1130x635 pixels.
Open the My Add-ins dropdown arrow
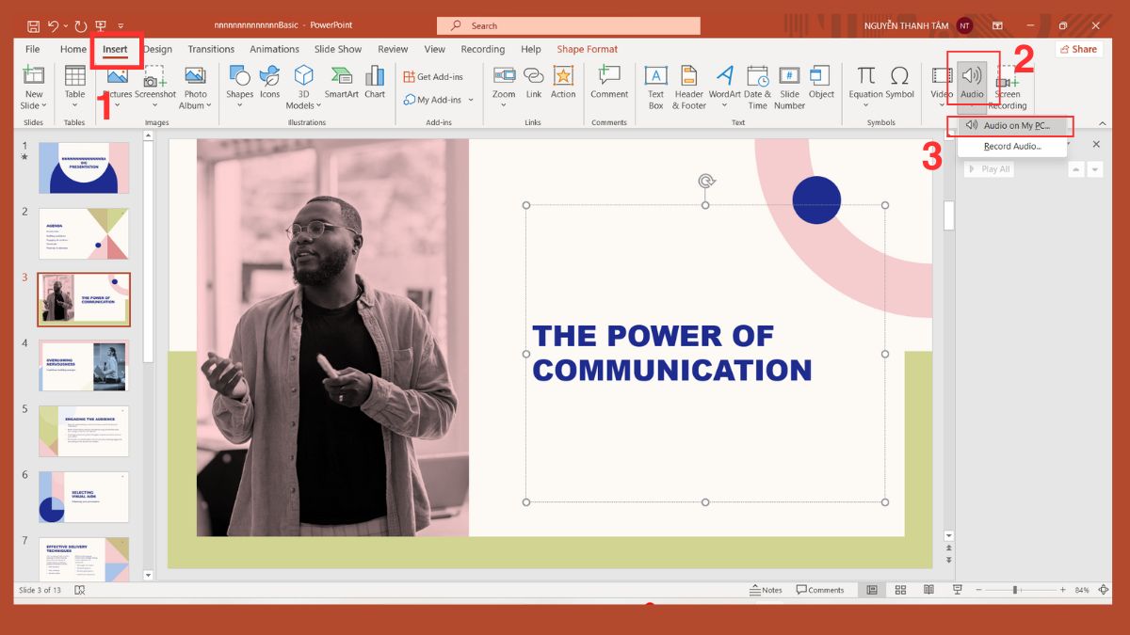(x=471, y=99)
